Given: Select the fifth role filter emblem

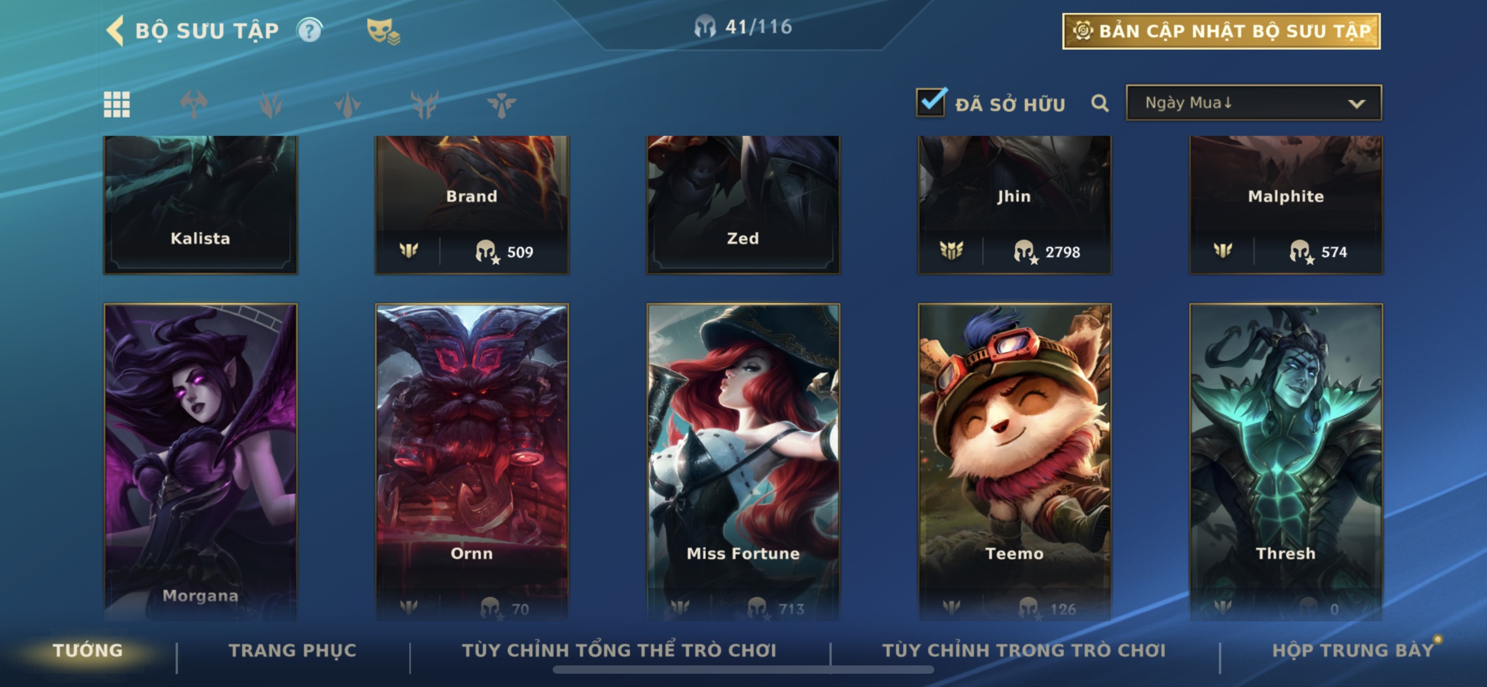Looking at the screenshot, I should (x=501, y=105).
